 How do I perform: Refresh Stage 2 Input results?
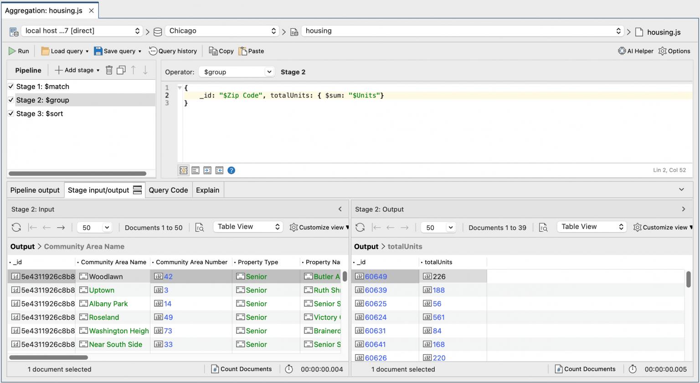coord(16,227)
